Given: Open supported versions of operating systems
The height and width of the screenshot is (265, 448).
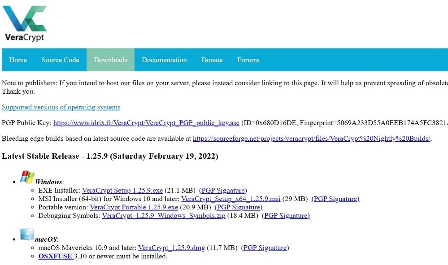Looking at the screenshot, I should (x=61, y=107).
